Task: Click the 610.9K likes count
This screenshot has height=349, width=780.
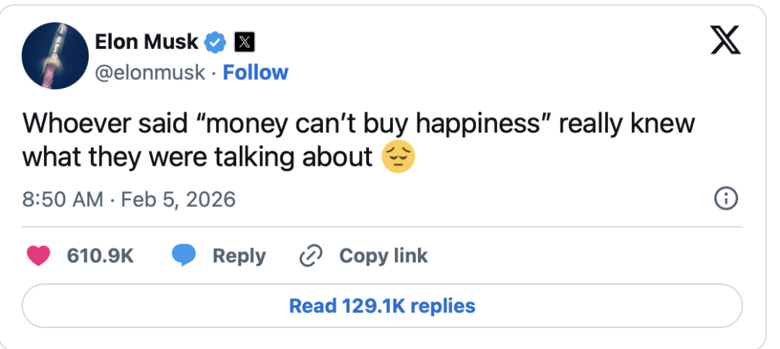Action: coord(100,256)
